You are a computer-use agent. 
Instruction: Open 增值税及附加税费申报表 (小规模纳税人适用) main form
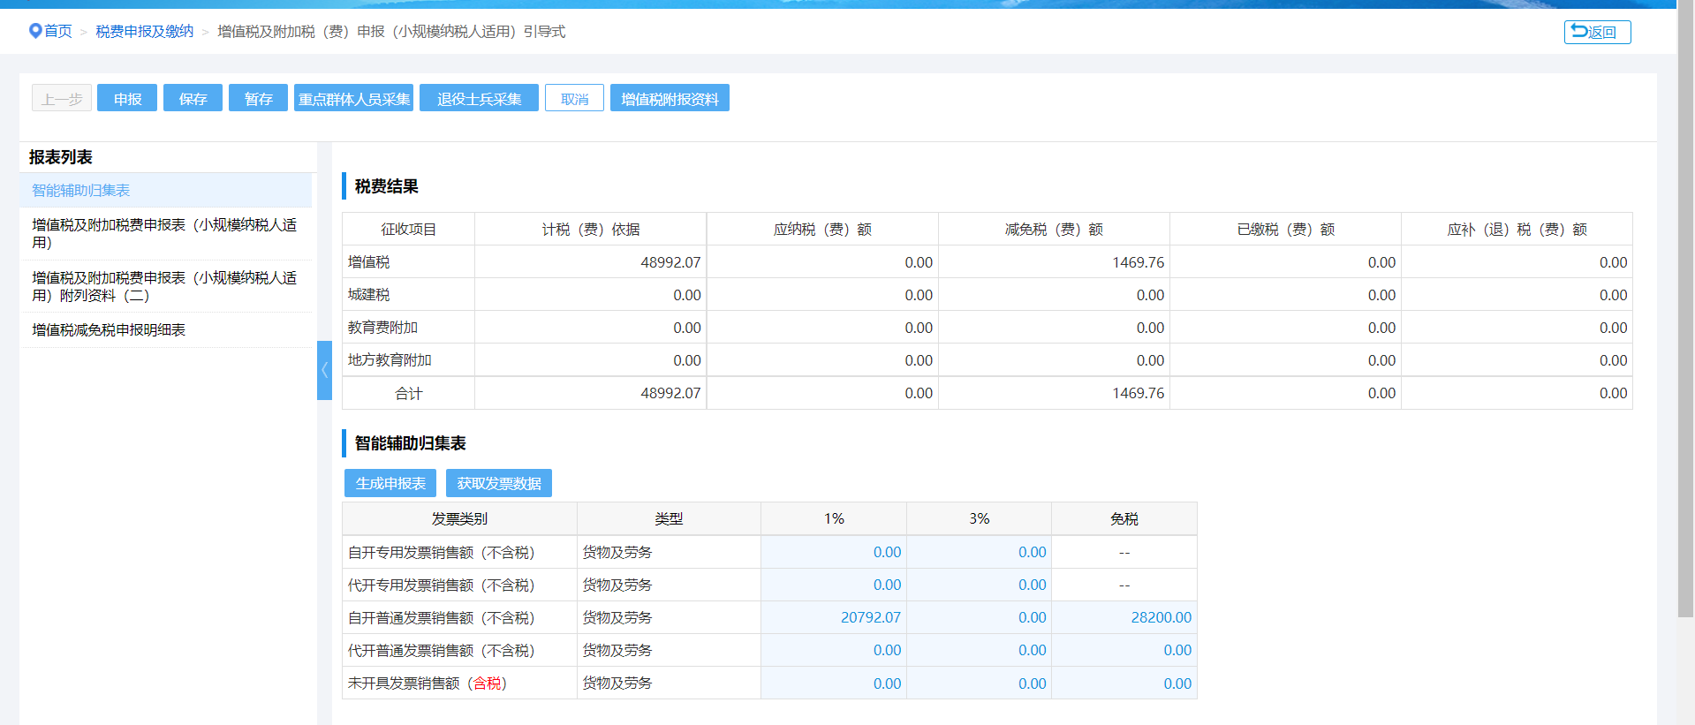tap(166, 234)
